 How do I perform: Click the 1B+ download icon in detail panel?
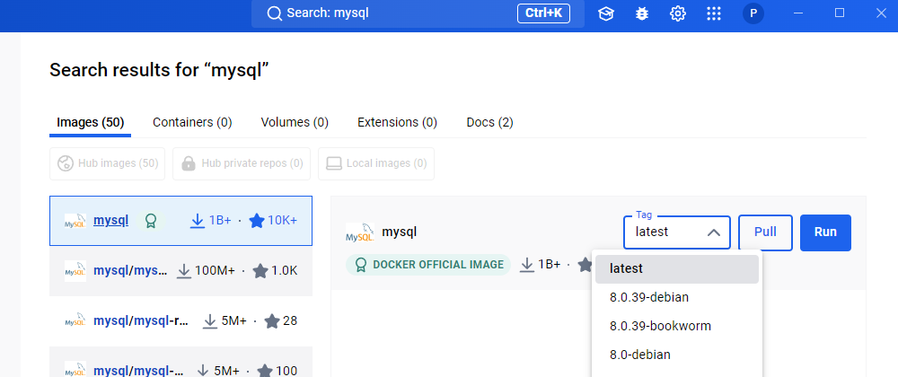coord(527,265)
